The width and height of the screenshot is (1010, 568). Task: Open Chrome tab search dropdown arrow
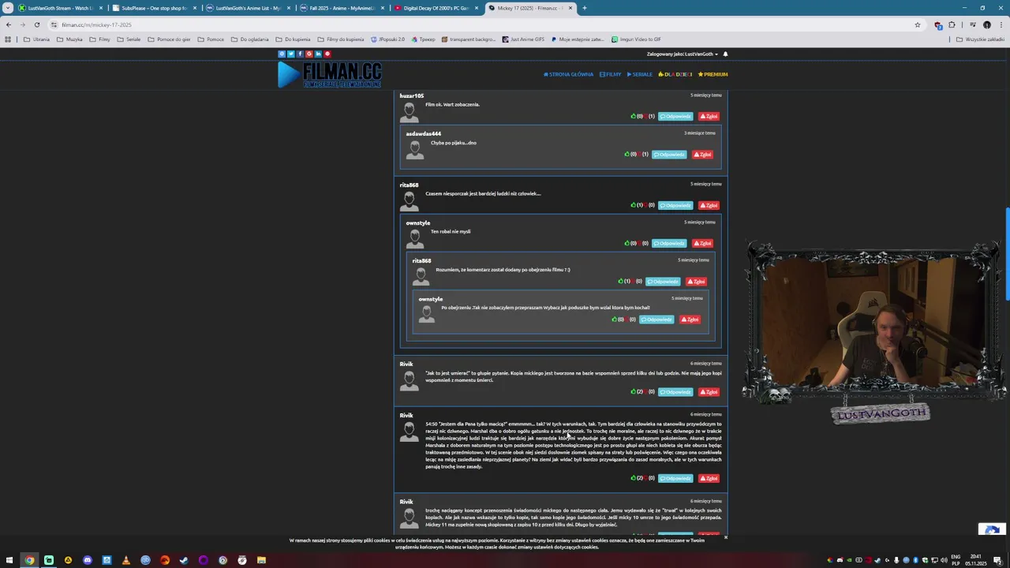tap(8, 8)
